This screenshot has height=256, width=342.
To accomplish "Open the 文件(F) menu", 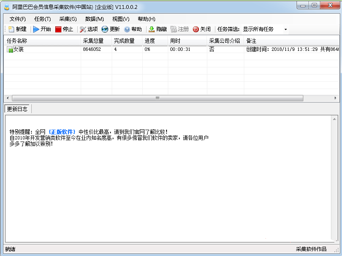I will pyautogui.click(x=17, y=19).
